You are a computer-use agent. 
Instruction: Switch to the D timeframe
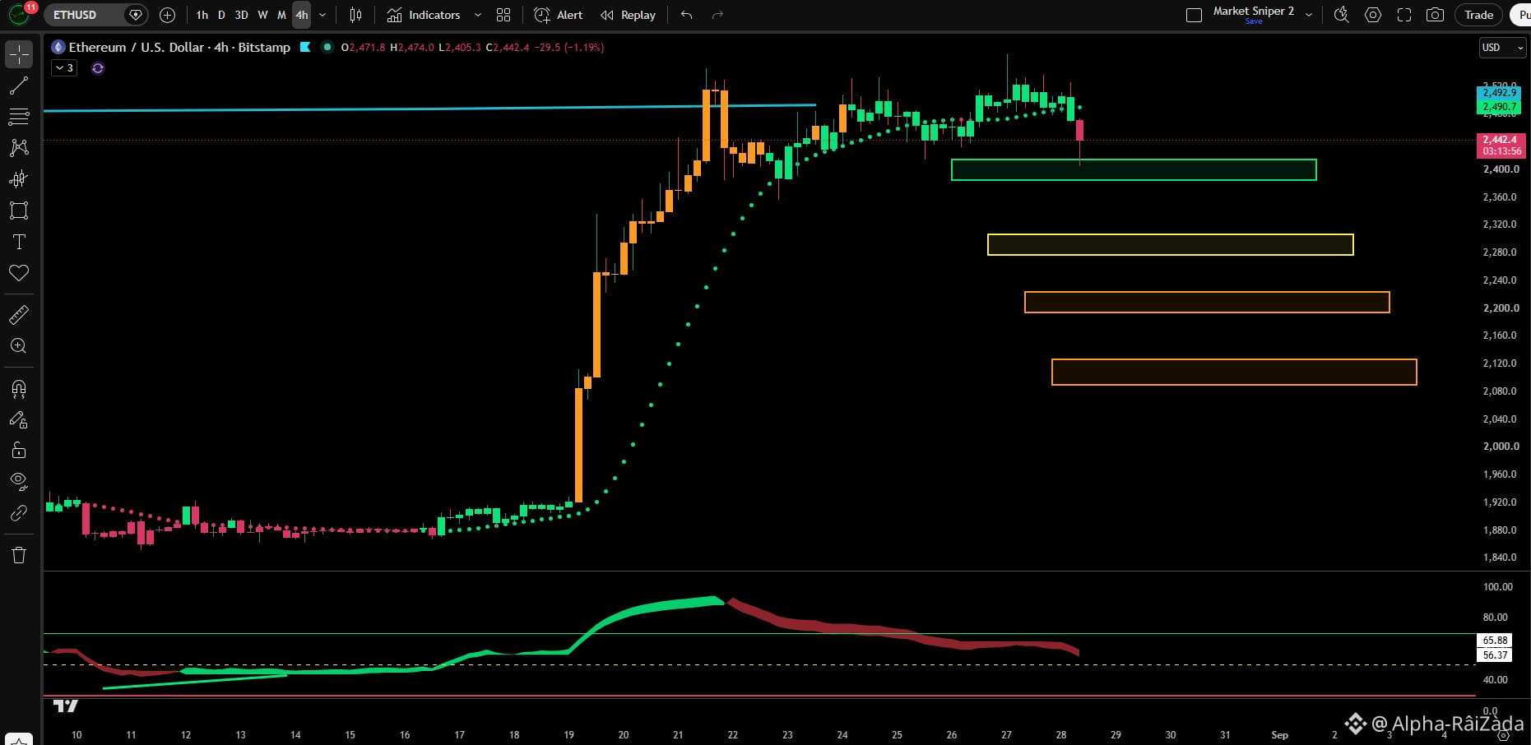click(221, 15)
